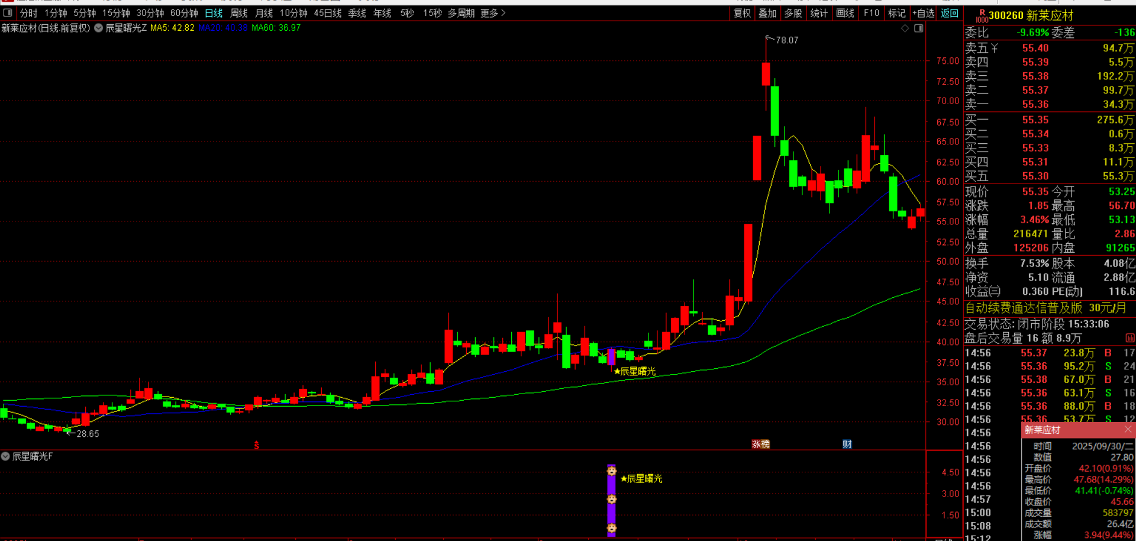This screenshot has width=1136, height=541.
Task: Click the 涨榜 marker on timeline
Action: [x=761, y=444]
